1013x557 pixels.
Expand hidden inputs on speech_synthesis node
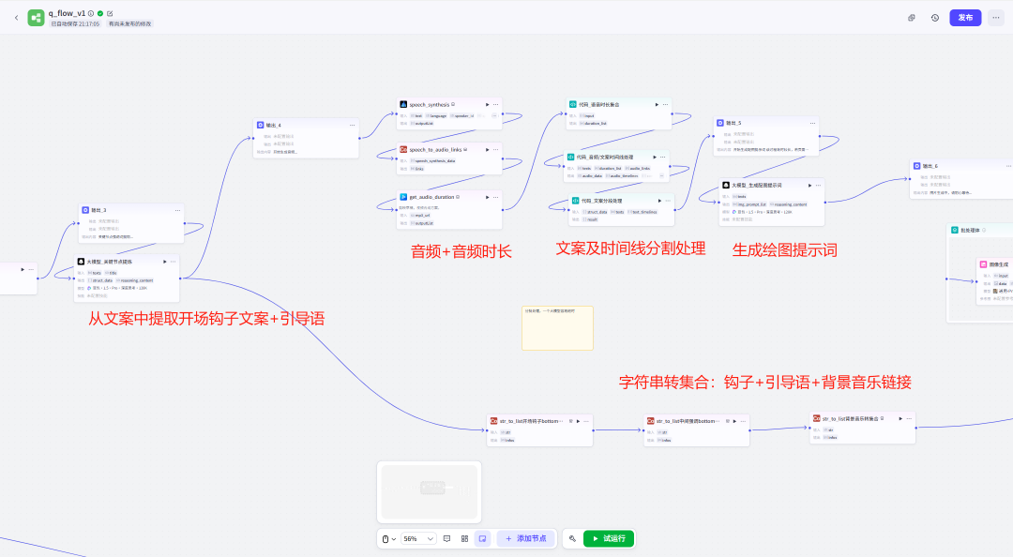tap(494, 115)
